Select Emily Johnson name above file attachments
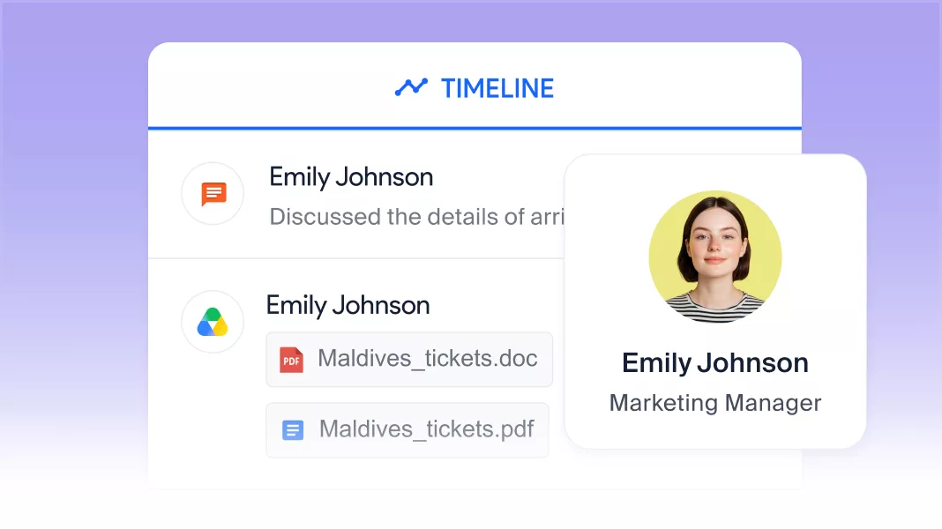The height and width of the screenshot is (529, 942). pyautogui.click(x=348, y=306)
